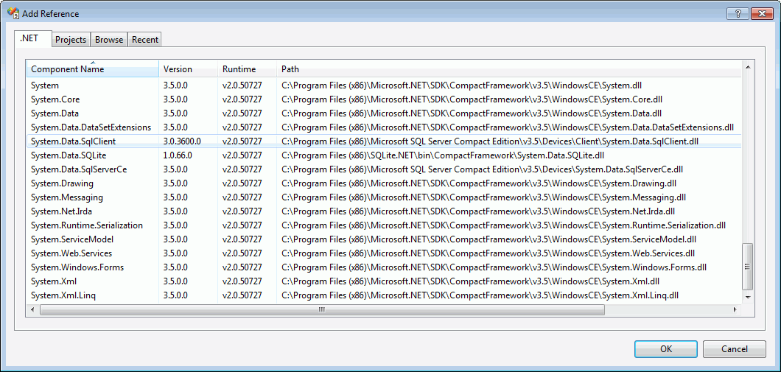781x372 pixels.
Task: Click the System.Data.SqlClient.dll path cell
Action: click(490, 141)
